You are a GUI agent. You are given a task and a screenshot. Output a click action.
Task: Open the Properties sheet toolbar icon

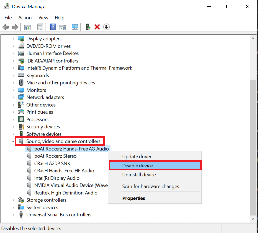(x=40, y=27)
